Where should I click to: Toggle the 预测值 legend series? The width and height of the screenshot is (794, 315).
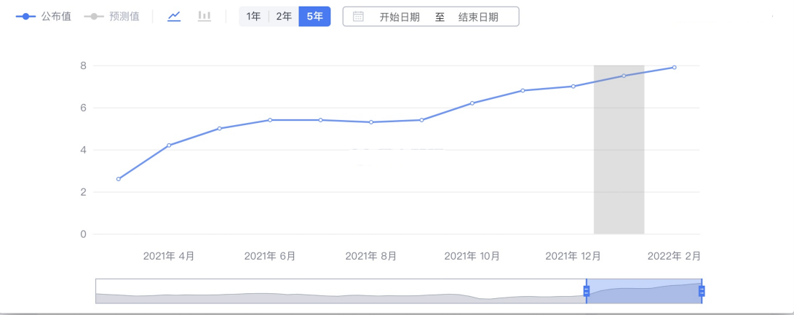(x=111, y=16)
